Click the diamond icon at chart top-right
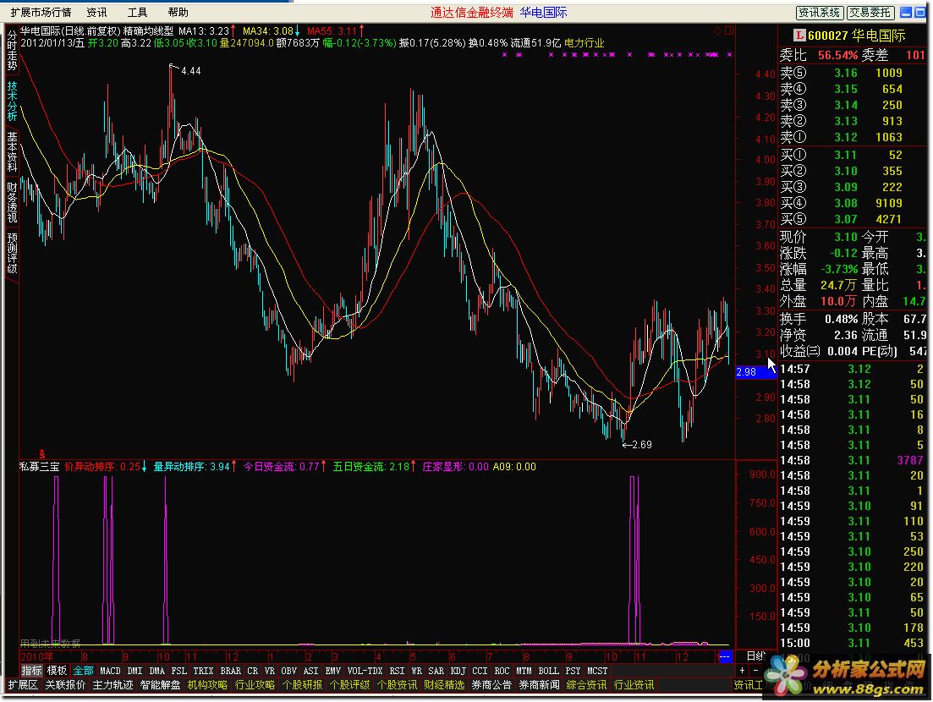933x702 pixels. [717, 30]
